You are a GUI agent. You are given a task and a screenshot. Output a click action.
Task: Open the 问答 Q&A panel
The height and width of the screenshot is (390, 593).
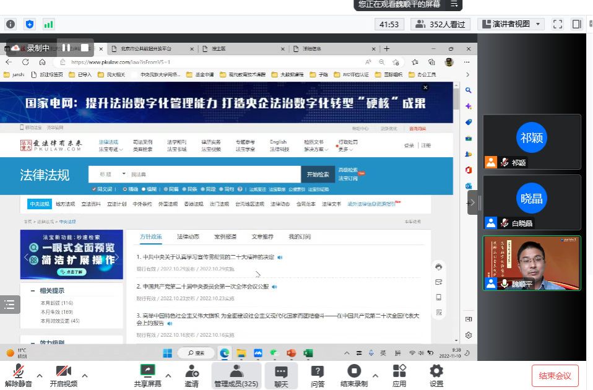pos(318,375)
